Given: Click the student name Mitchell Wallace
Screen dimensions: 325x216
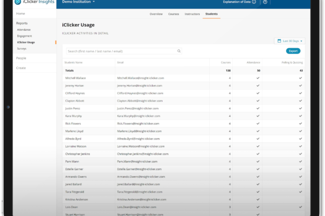Looking at the screenshot, I should [x=75, y=78].
